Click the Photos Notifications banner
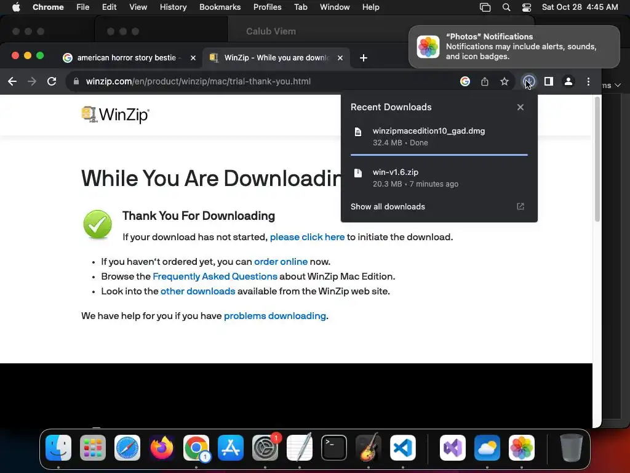The width and height of the screenshot is (630, 473). pos(514,47)
